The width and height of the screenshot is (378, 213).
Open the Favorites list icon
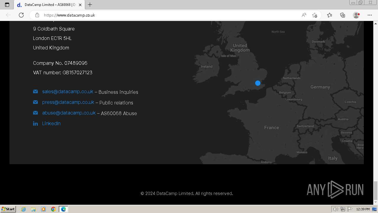click(330, 15)
